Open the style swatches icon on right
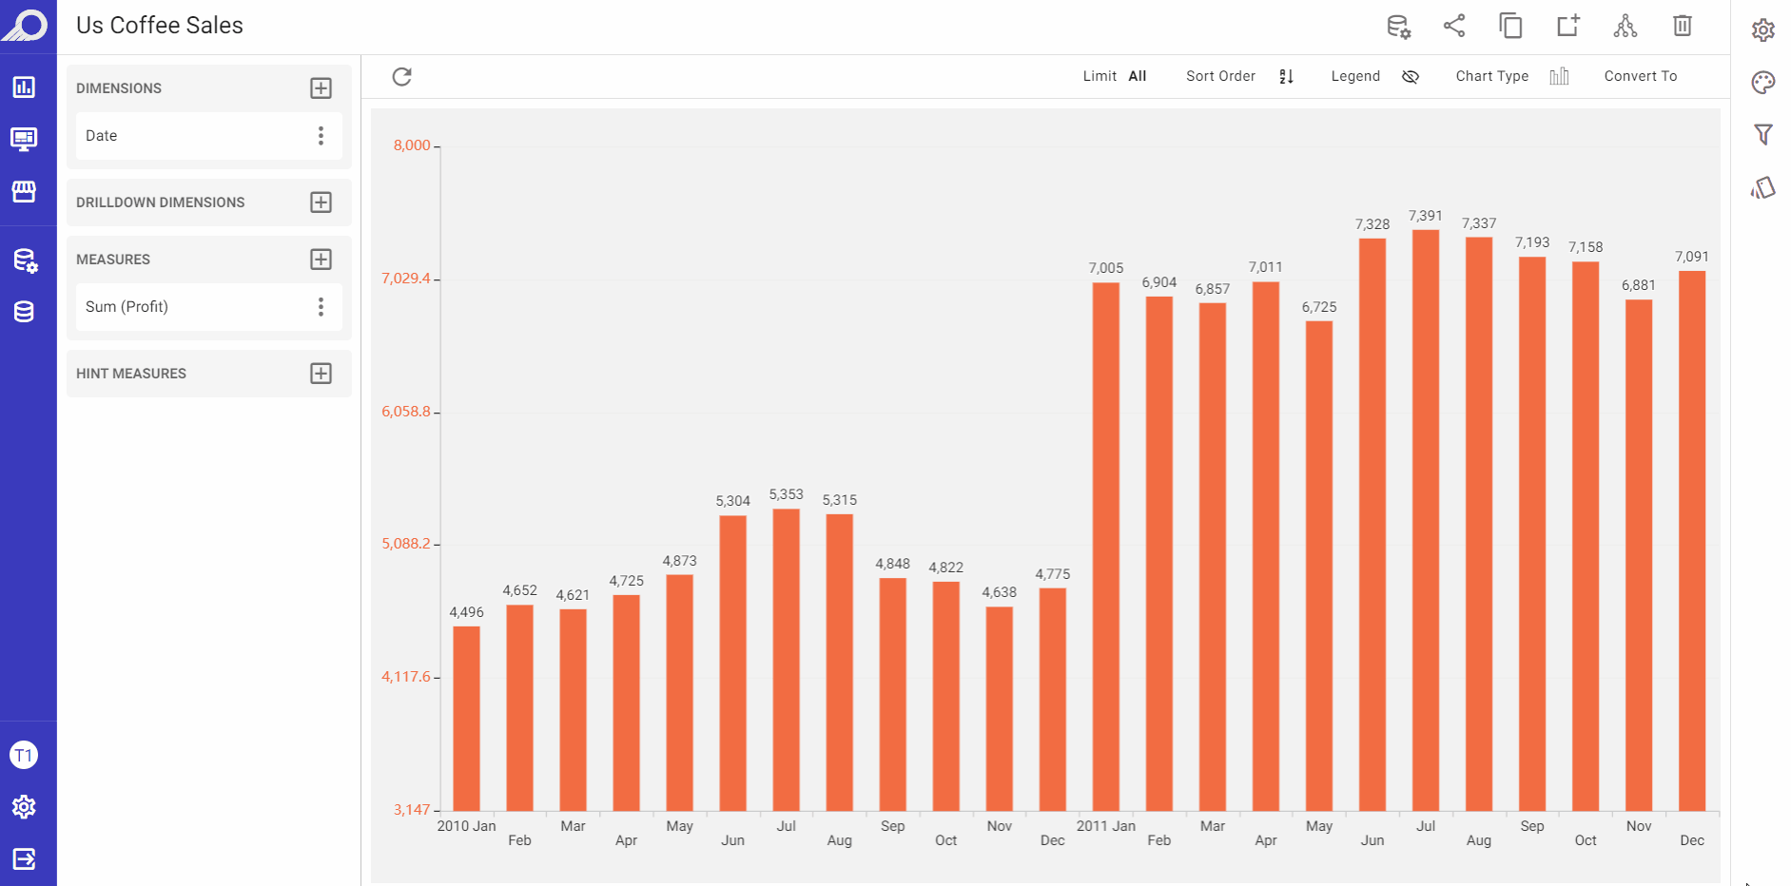 (x=1763, y=187)
